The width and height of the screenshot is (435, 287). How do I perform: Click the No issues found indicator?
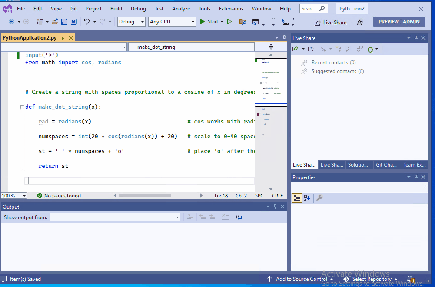tap(59, 195)
